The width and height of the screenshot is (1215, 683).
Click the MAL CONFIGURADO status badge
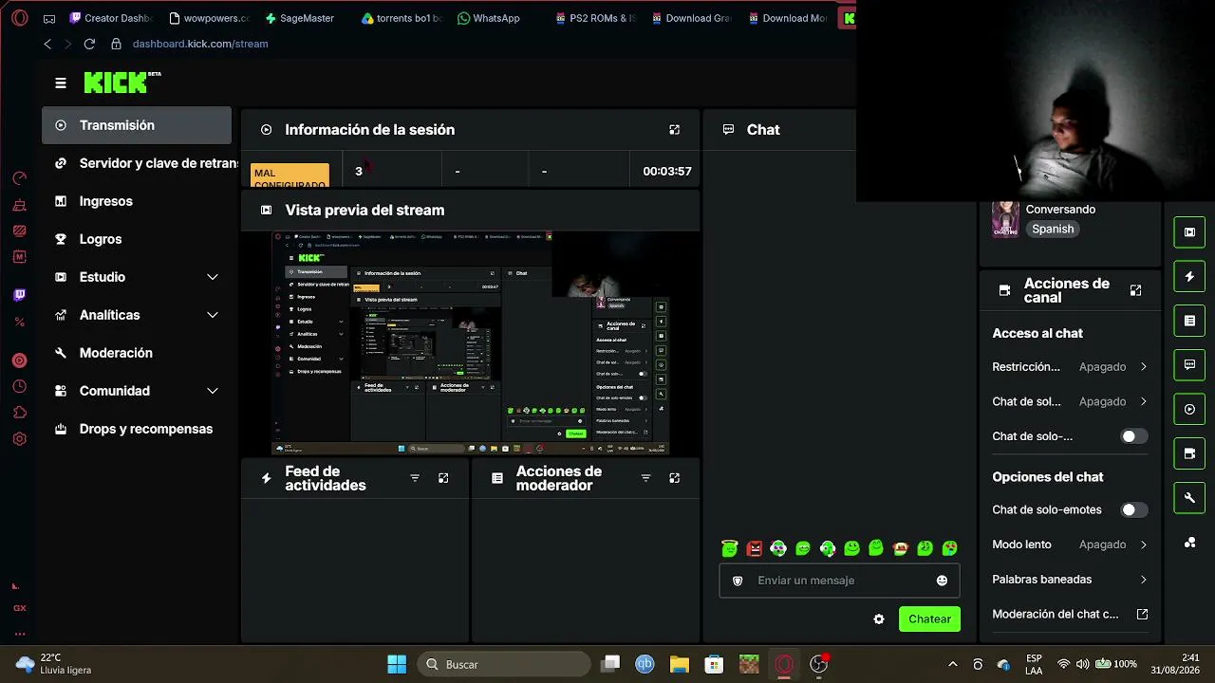[290, 175]
